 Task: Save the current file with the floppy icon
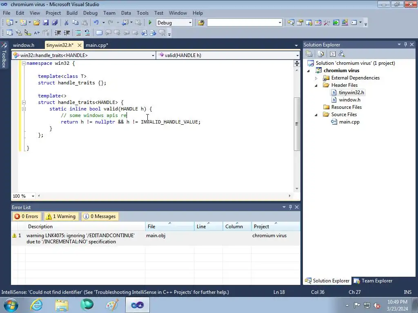point(46,23)
